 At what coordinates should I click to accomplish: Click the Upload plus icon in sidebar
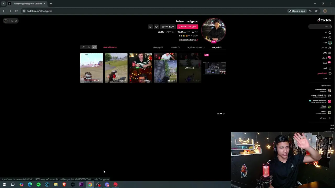(x=330, y=68)
